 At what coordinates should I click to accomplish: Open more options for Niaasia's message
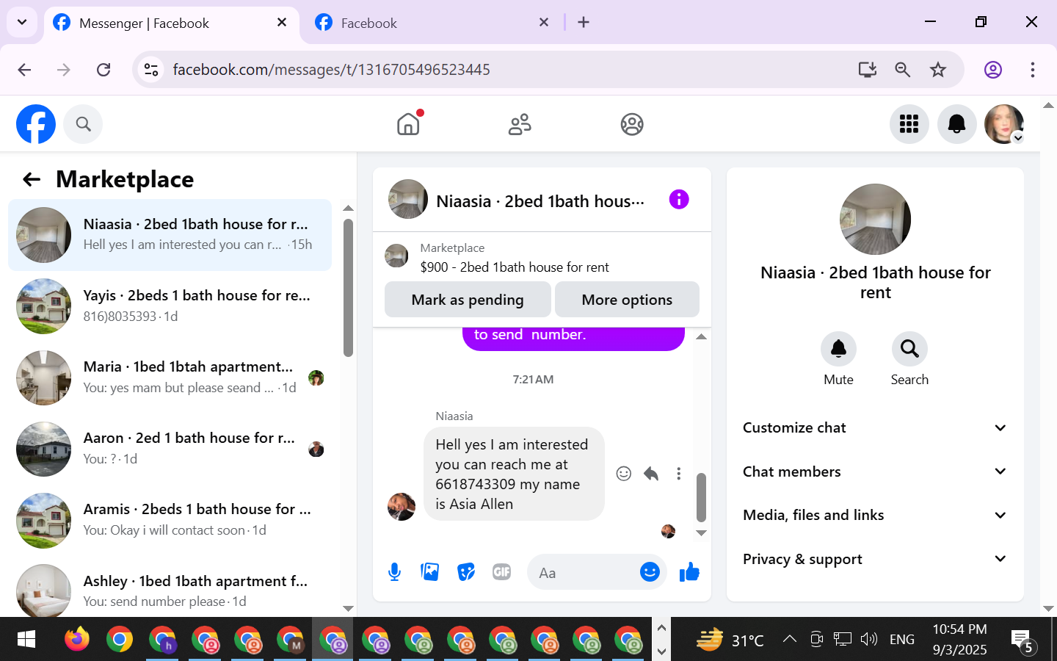678,474
